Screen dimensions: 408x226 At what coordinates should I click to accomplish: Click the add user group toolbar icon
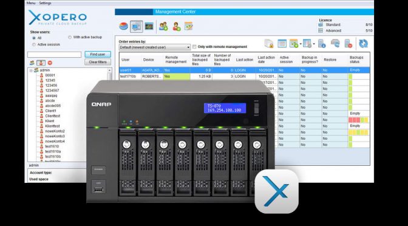pos(163,26)
